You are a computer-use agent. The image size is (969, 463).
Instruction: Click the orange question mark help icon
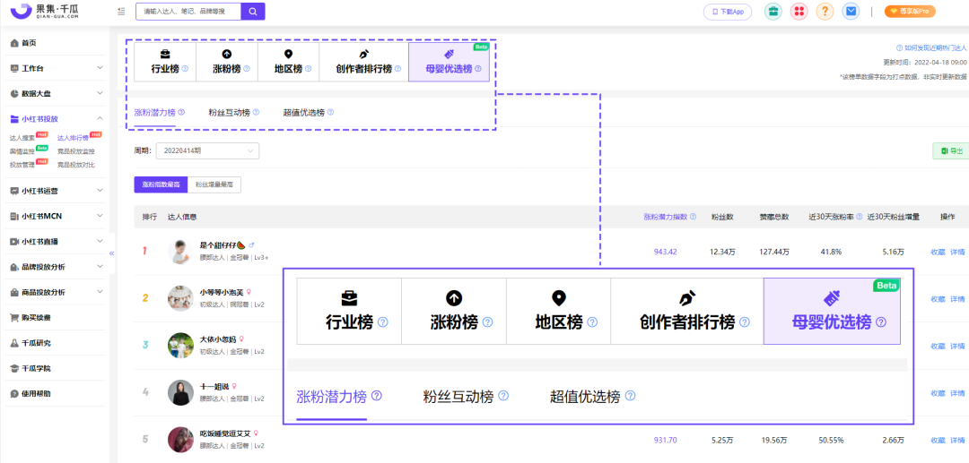pos(825,11)
